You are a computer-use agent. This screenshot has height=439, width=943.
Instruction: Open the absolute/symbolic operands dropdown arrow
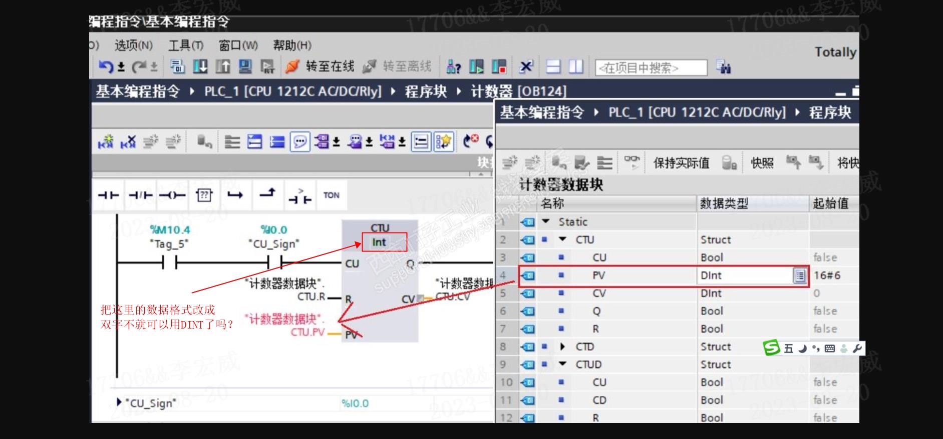pos(337,142)
